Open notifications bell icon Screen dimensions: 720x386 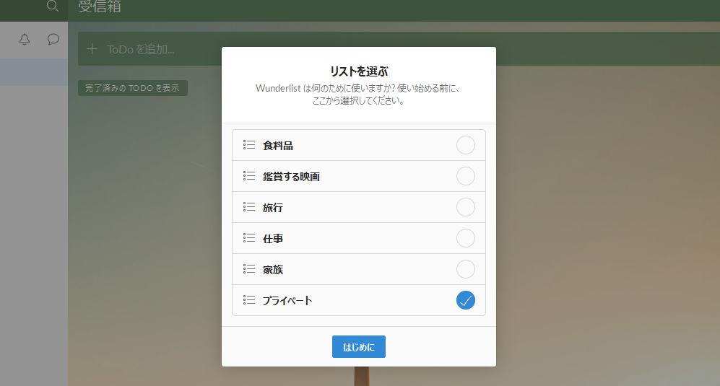[x=25, y=40]
